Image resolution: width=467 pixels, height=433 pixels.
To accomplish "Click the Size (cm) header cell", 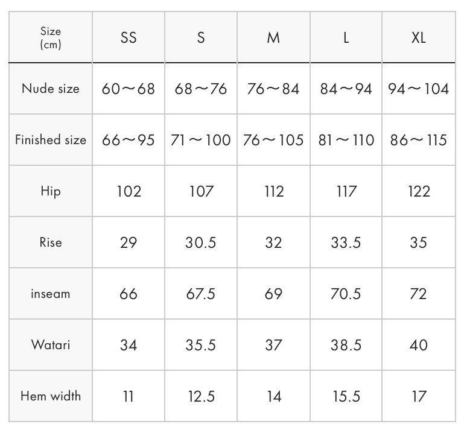I will 51,37.
